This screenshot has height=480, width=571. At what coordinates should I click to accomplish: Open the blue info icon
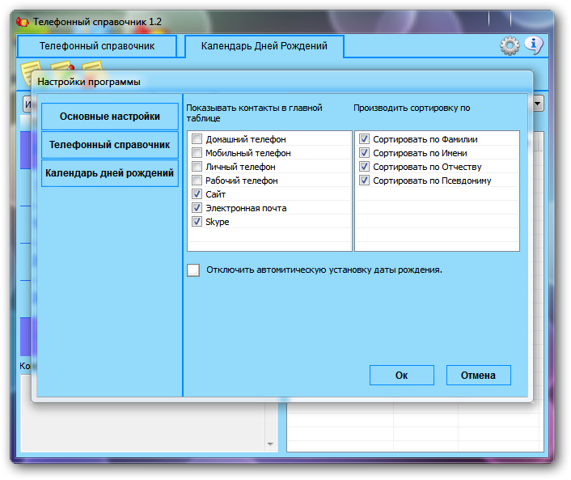(x=533, y=45)
